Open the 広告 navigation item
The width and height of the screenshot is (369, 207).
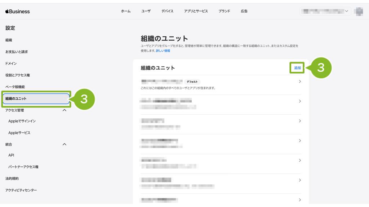coord(244,11)
